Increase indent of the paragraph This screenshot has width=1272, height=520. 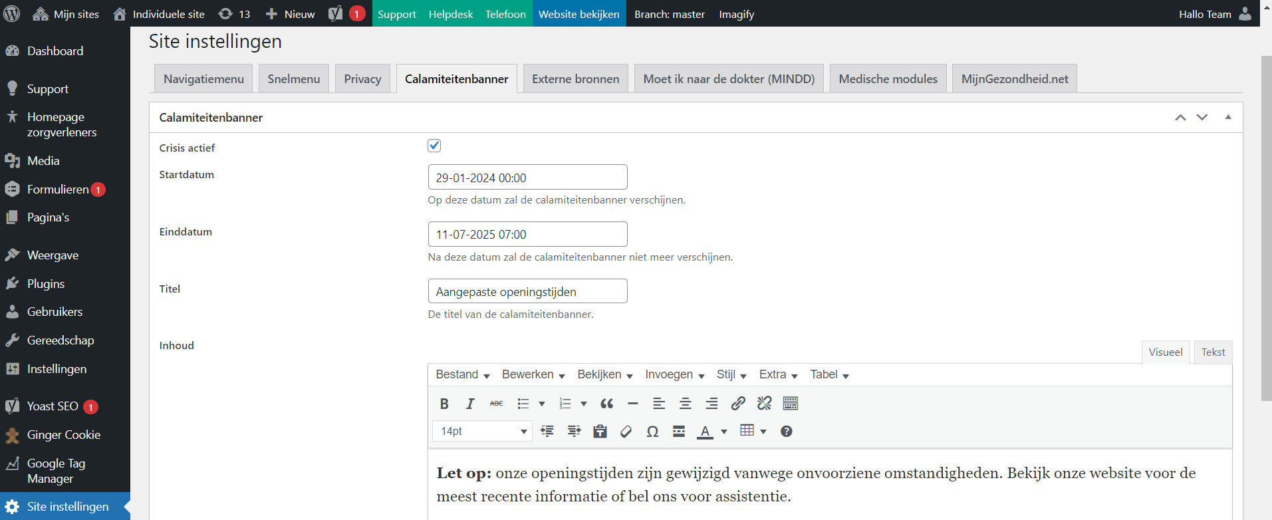[x=574, y=432]
